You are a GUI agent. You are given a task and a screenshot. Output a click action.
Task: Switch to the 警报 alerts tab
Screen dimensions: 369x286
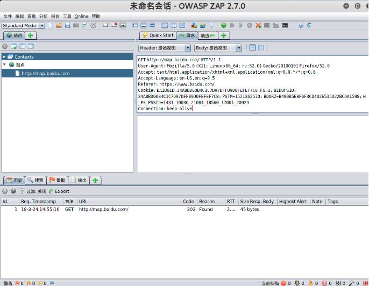coord(57,181)
